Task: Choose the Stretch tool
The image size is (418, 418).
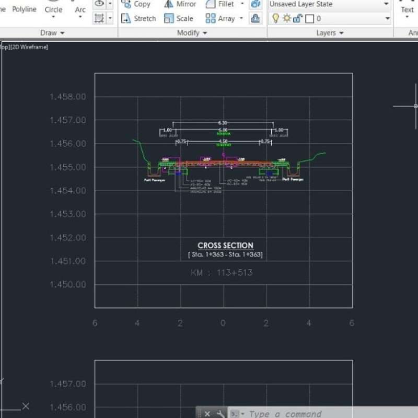Action: pos(138,18)
